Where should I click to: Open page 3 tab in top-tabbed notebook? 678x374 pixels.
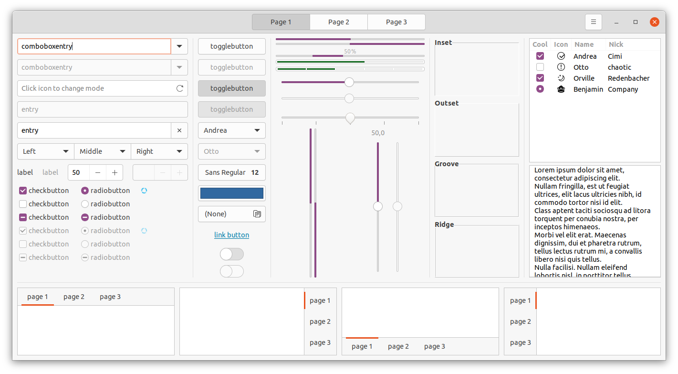[x=110, y=297]
